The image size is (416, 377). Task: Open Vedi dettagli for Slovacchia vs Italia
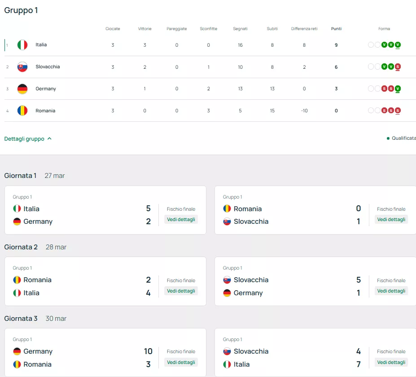(x=391, y=362)
